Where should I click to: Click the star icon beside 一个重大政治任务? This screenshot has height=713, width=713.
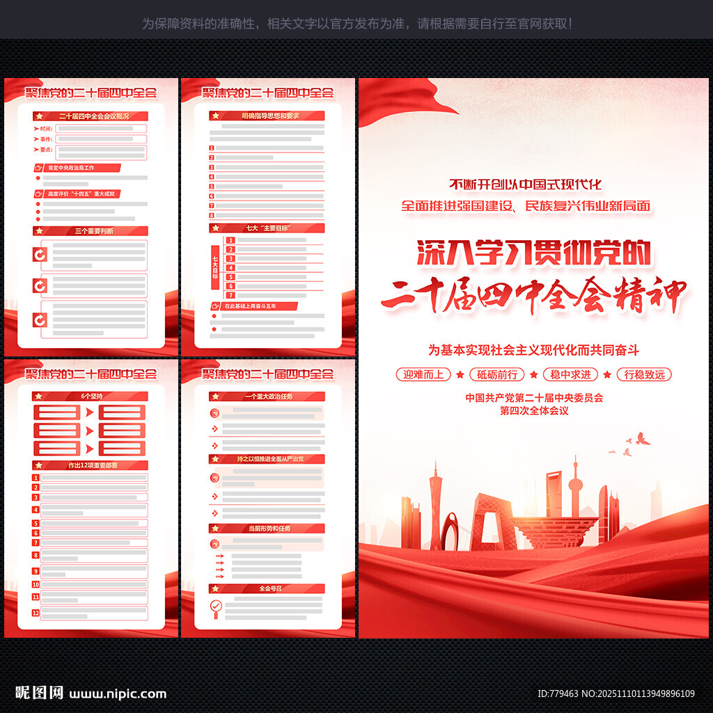tap(216, 396)
